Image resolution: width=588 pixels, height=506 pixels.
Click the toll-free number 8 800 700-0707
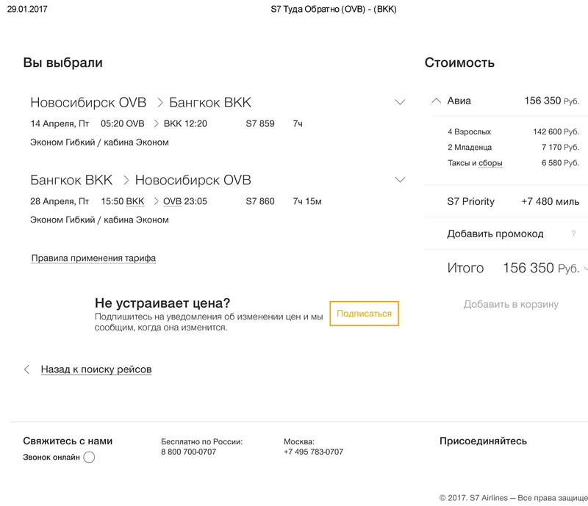click(188, 452)
